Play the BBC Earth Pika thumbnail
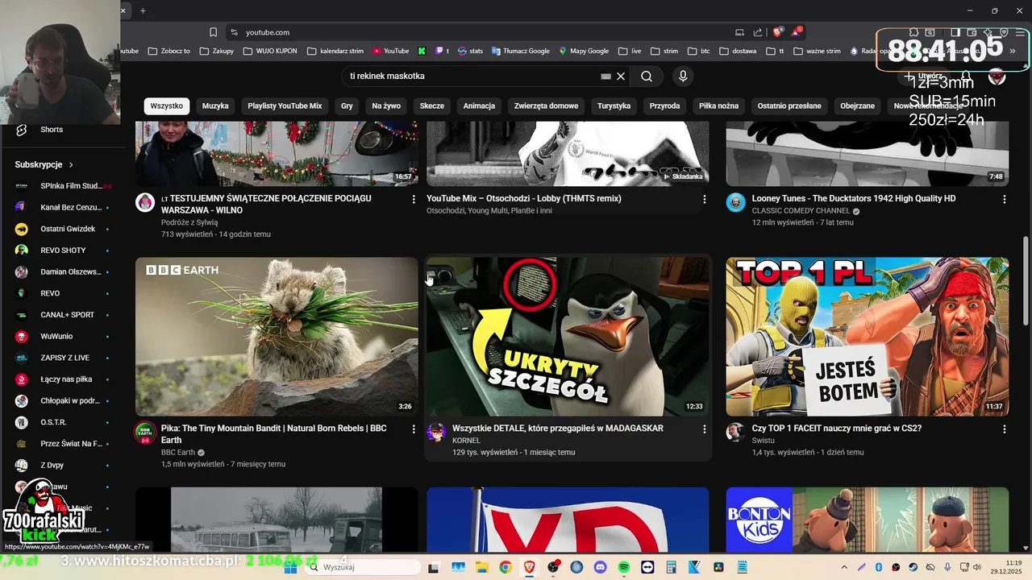 [x=277, y=337]
